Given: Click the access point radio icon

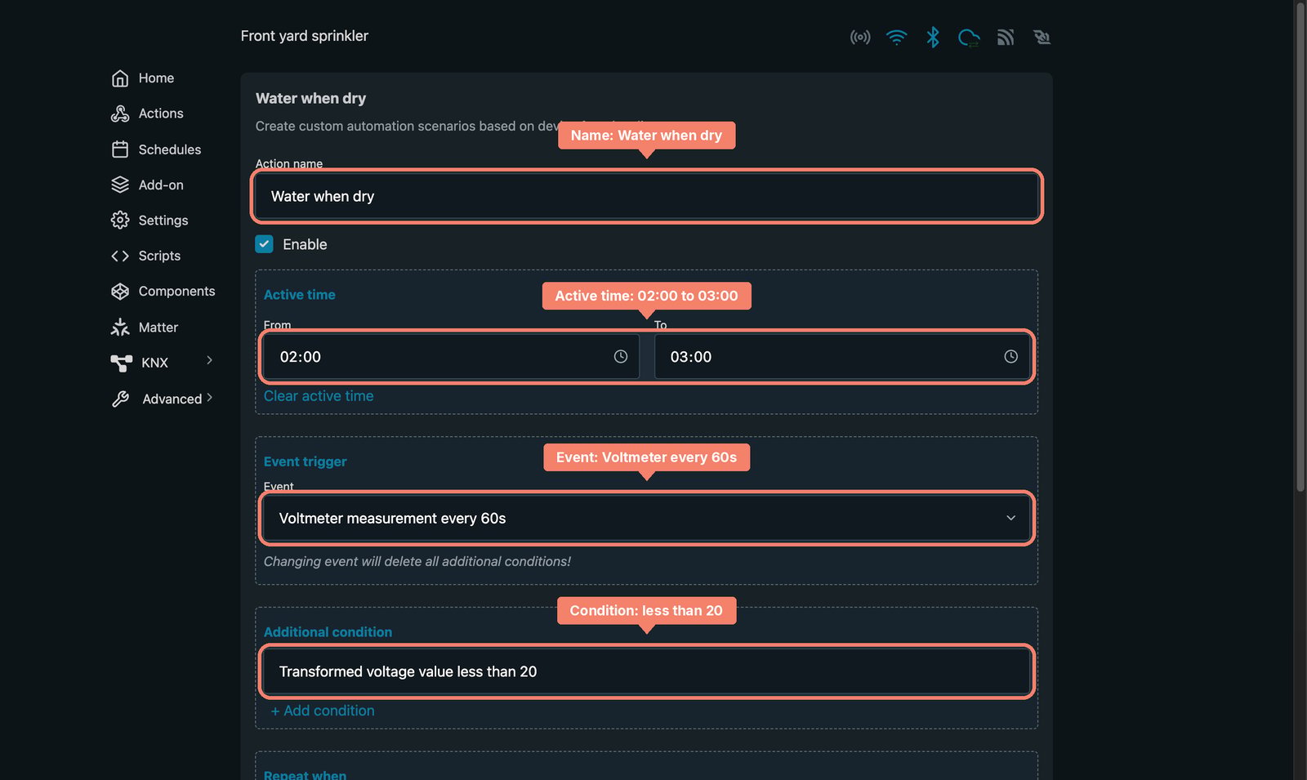Looking at the screenshot, I should 860,38.
